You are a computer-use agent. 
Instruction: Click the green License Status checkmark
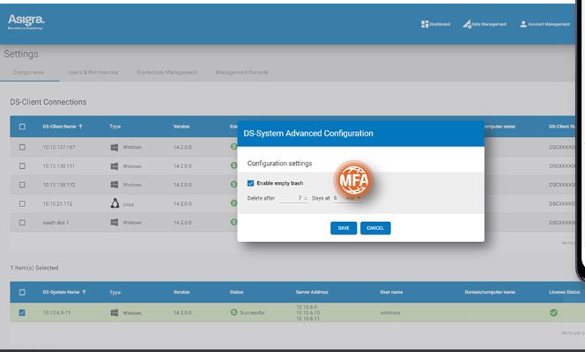[553, 312]
